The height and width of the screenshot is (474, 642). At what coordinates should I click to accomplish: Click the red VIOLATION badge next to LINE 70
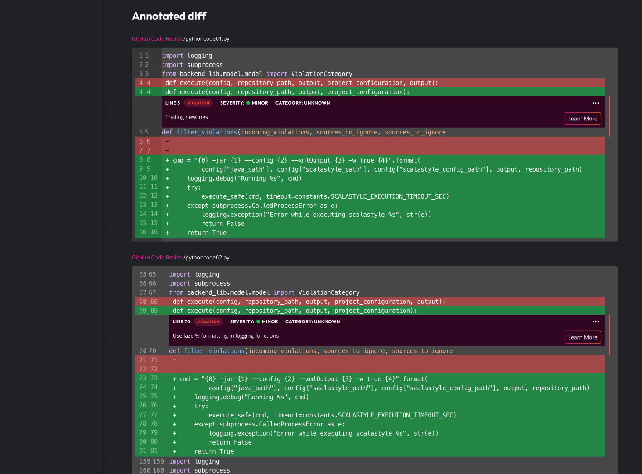click(208, 322)
